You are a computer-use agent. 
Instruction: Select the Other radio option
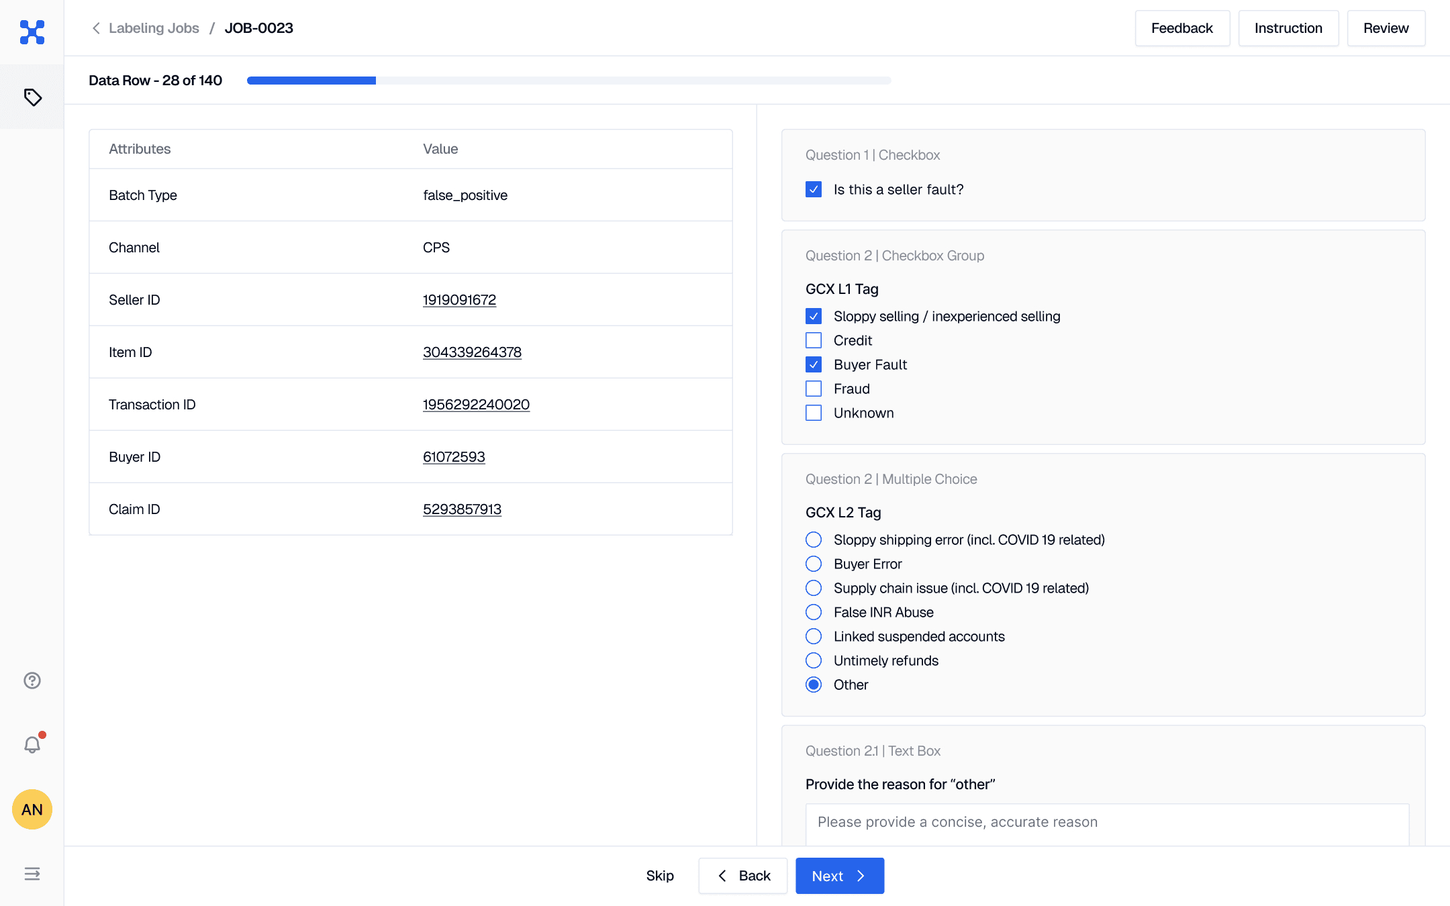coord(814,685)
